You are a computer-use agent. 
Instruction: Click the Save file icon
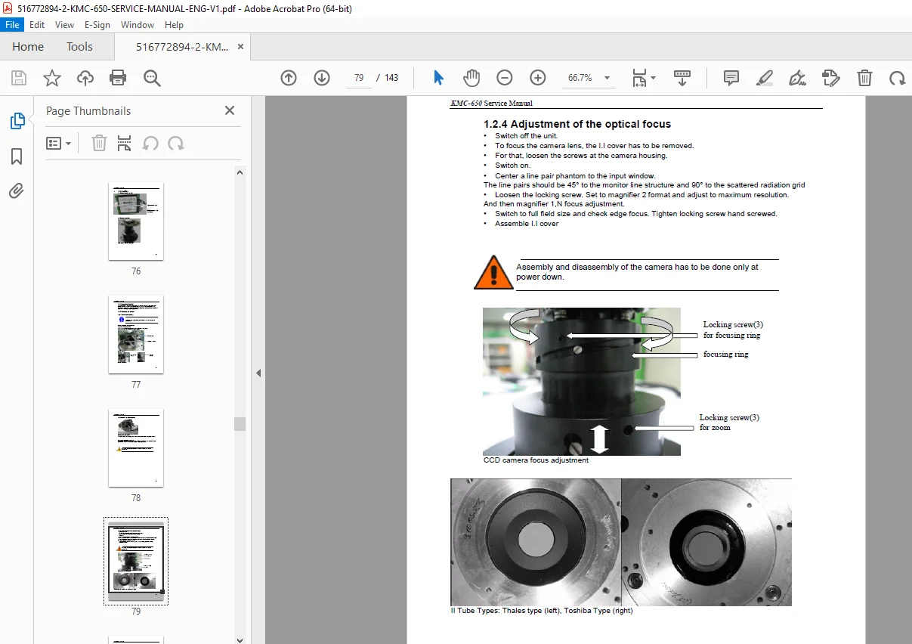click(19, 78)
